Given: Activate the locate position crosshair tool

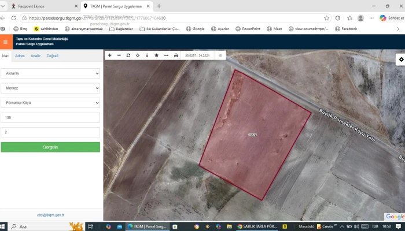Looking at the screenshot, I should (x=138, y=55).
